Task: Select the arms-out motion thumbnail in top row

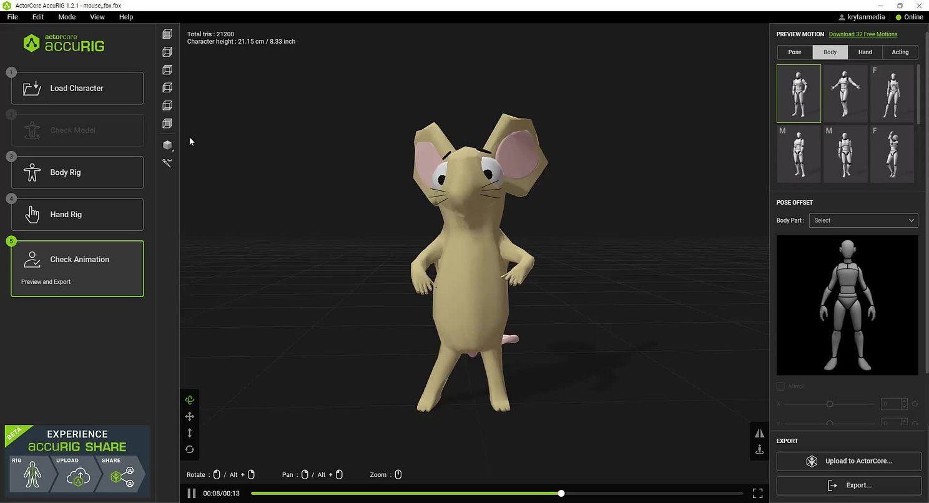Action: 845,94
